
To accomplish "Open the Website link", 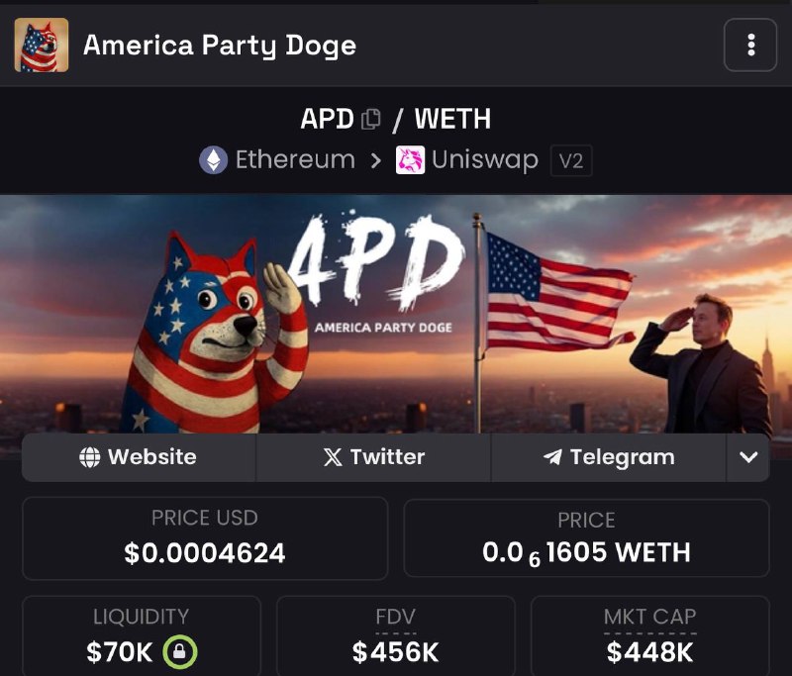I will 139,457.
